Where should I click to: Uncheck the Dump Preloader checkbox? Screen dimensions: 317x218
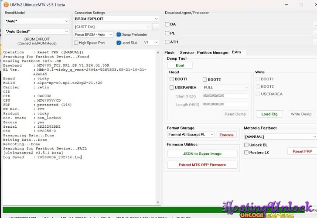coord(119,34)
